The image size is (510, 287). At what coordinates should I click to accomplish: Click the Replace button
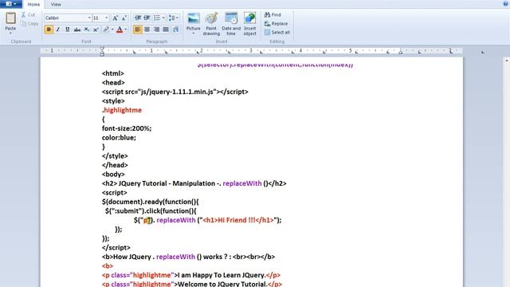coord(276,23)
